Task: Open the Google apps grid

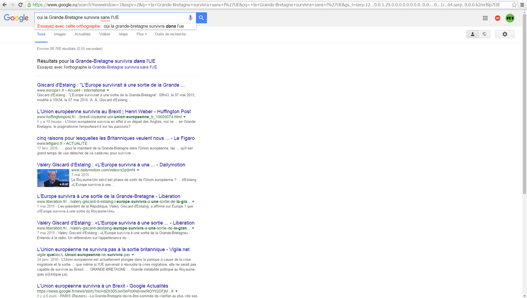Action: point(485,18)
